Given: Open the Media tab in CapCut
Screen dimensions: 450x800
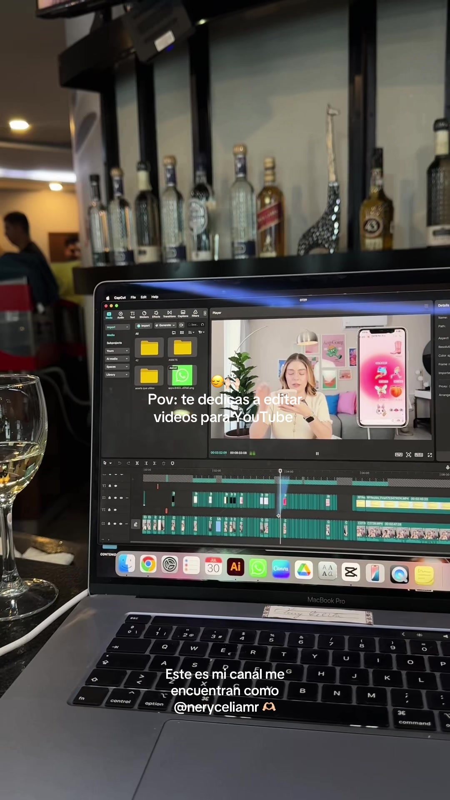Looking at the screenshot, I should click(109, 315).
